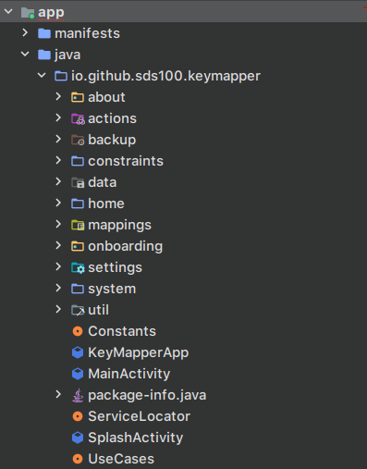Expand the package-info.java node
Viewport: 367px width, 469px height.
coord(58,394)
